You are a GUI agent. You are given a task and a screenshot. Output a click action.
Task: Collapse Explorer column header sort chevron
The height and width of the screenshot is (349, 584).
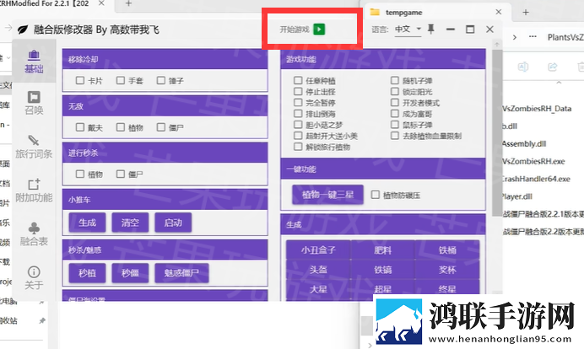pos(559,83)
